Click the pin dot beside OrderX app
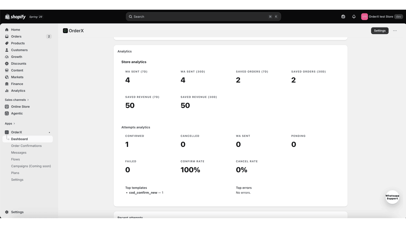Viewport: 406px width, 228px height. (49, 132)
